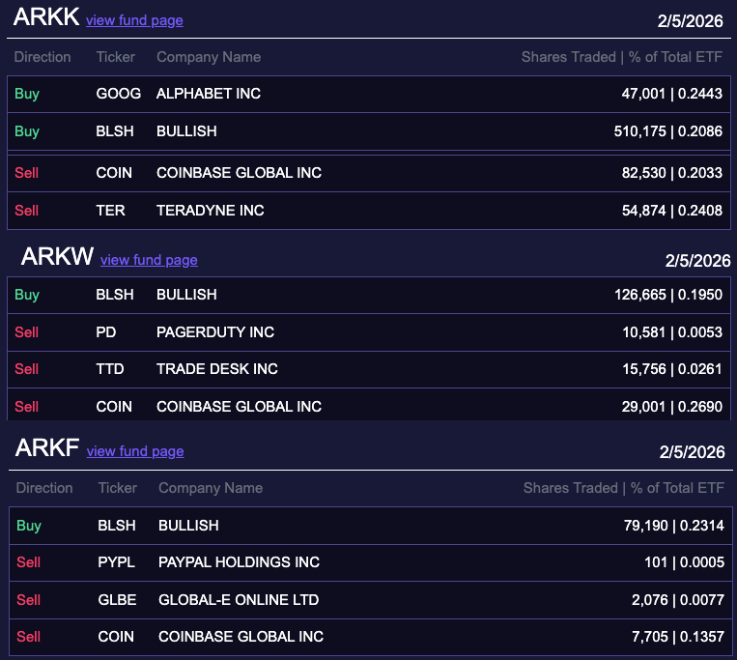Image resolution: width=737 pixels, height=660 pixels.
Task: Click the PD ticker in ARKW
Action: coord(106,332)
